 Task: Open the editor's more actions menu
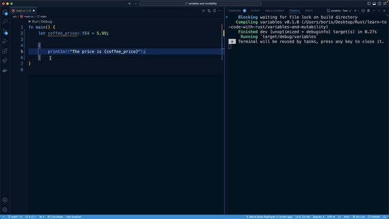click(x=219, y=11)
